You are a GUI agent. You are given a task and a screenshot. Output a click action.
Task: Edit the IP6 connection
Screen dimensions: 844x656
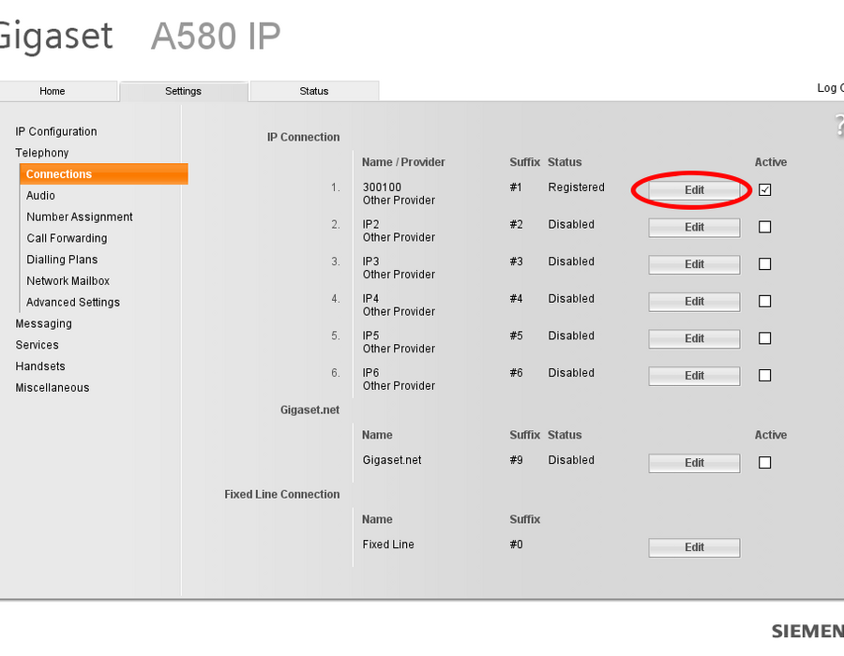694,375
